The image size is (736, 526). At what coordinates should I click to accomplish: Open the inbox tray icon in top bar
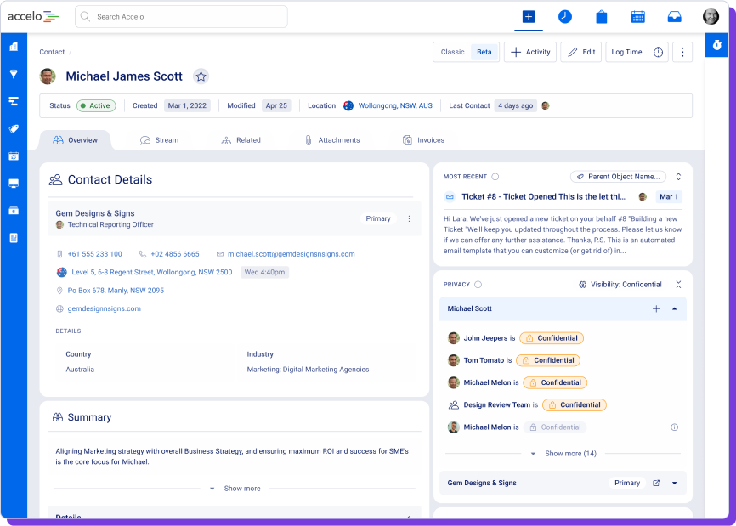pos(675,17)
